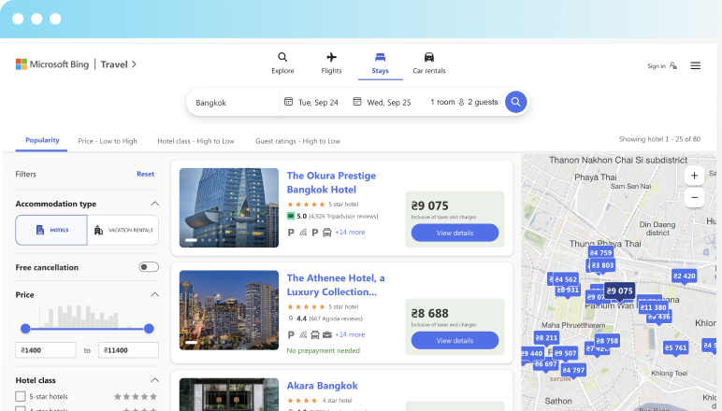
Task: Enable the Free cancellation toggle
Action: click(x=149, y=267)
